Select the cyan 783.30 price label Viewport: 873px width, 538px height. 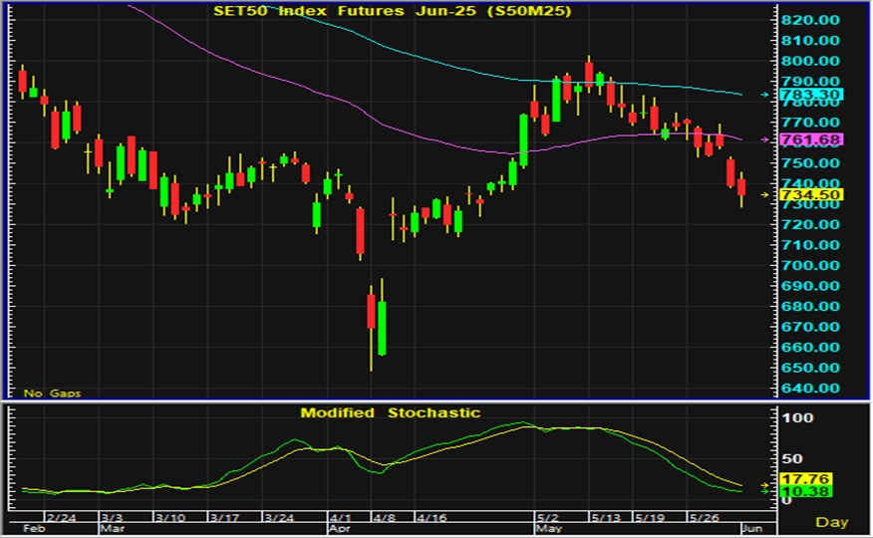[x=812, y=96]
